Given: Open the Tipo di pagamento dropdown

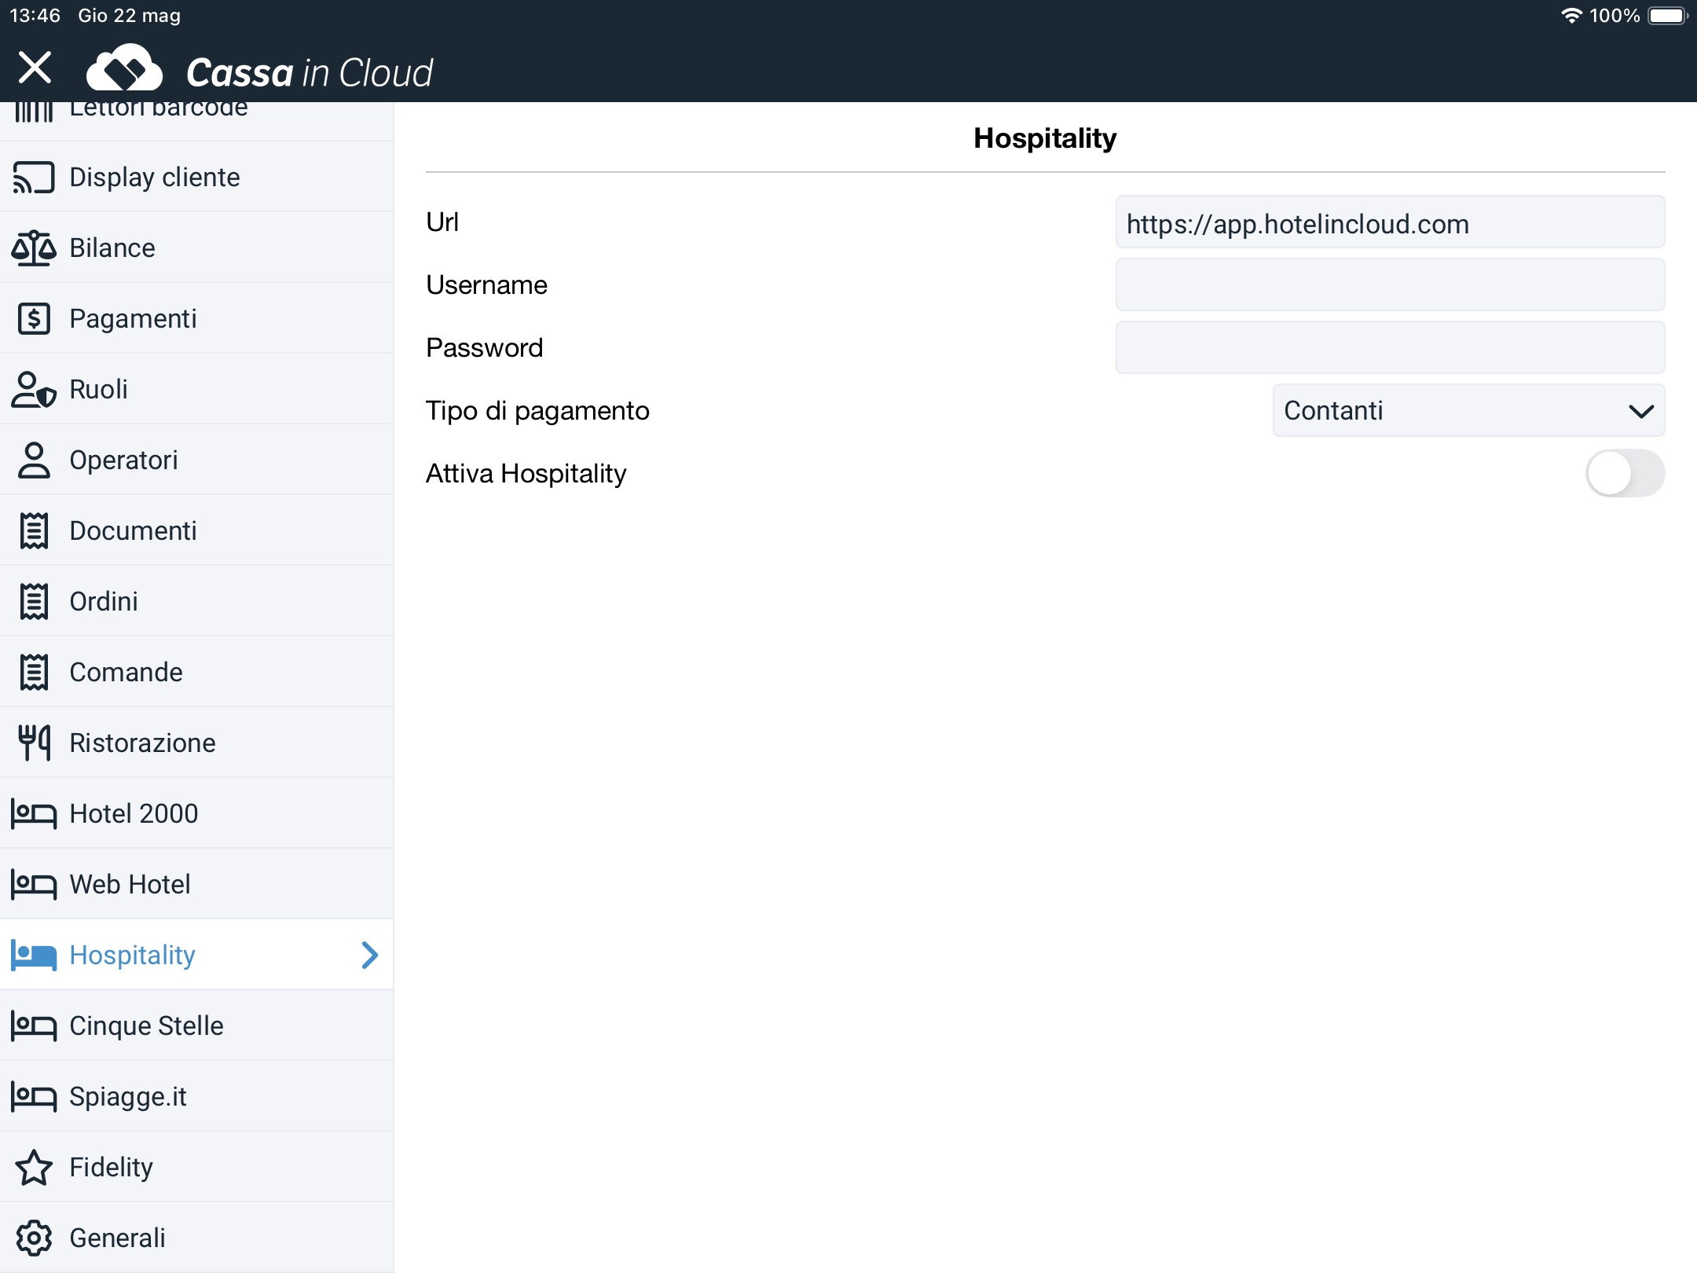Looking at the screenshot, I should pos(1468,411).
